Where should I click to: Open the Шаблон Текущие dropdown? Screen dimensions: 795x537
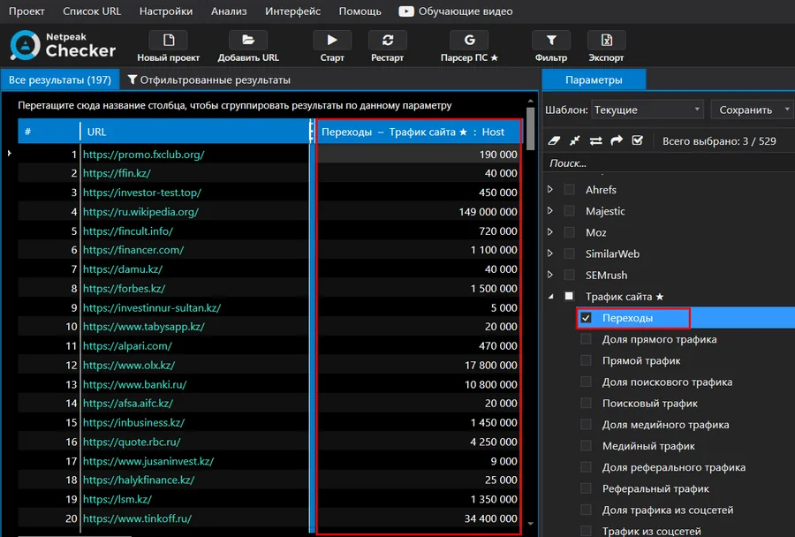coord(647,110)
